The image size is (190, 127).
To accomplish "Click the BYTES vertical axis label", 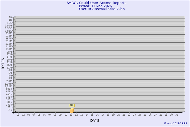I will pyautogui.click(x=3, y=63).
